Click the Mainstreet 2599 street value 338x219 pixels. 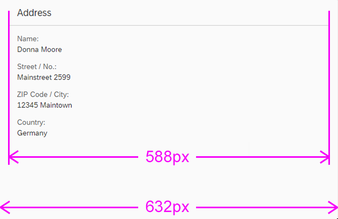44,77
